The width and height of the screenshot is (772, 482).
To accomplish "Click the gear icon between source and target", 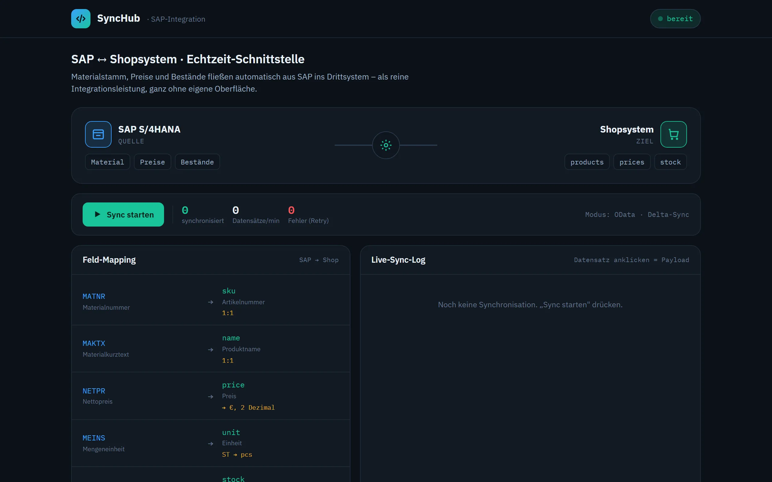I will [x=386, y=145].
